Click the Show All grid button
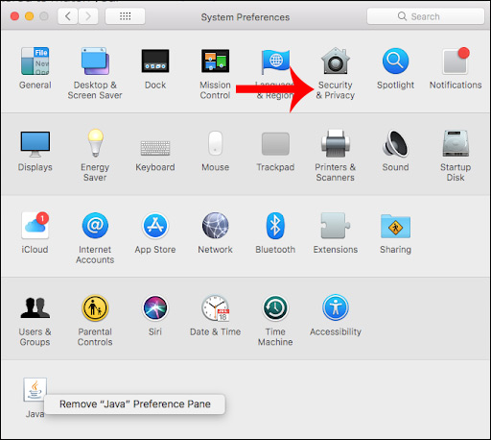This screenshot has width=491, height=440. point(125,16)
